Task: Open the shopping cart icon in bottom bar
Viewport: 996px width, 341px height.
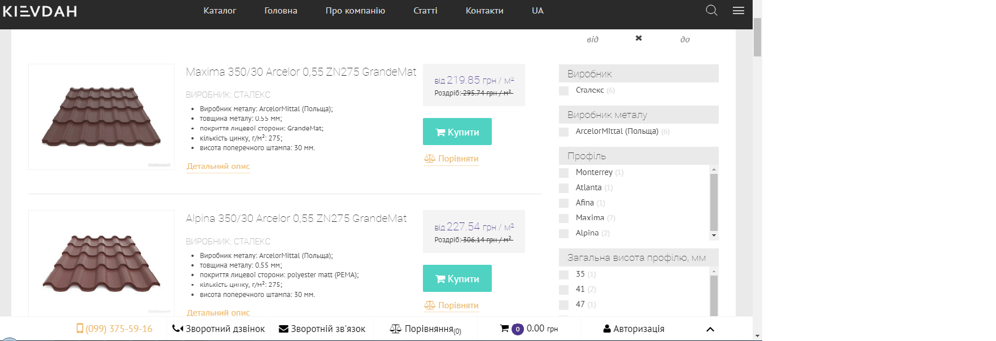Action: pyautogui.click(x=504, y=329)
